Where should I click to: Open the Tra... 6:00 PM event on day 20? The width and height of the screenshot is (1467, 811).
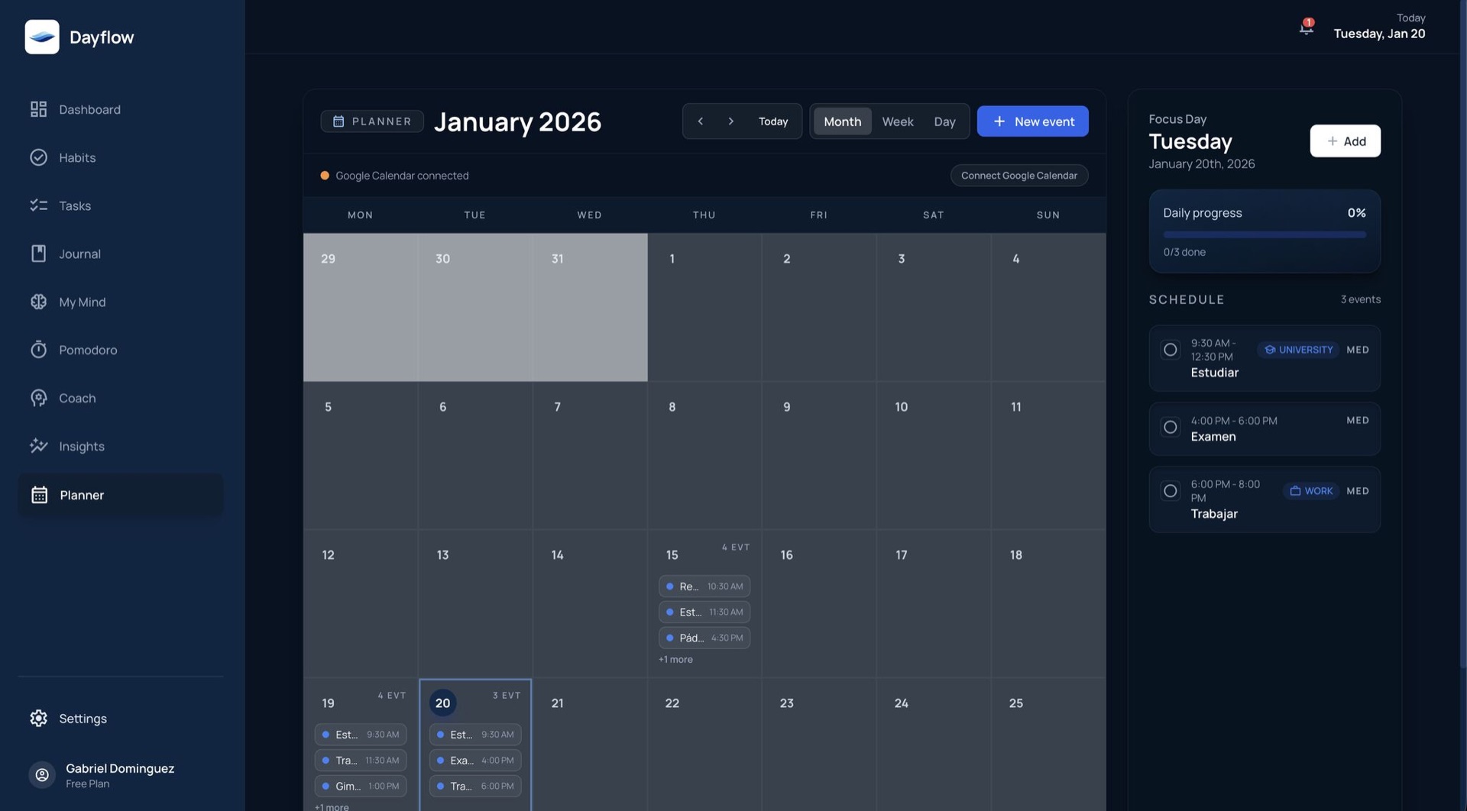pyautogui.click(x=475, y=787)
